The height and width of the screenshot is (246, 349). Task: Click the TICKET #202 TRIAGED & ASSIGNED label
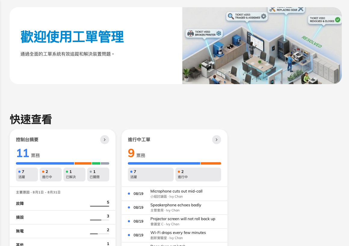click(x=247, y=16)
